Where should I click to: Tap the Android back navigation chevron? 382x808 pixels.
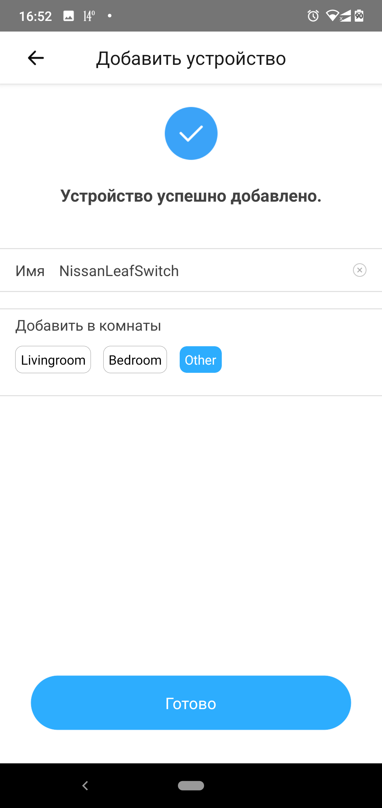click(x=85, y=786)
